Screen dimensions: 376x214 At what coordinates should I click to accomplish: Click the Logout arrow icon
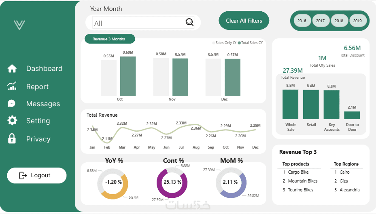(23, 176)
